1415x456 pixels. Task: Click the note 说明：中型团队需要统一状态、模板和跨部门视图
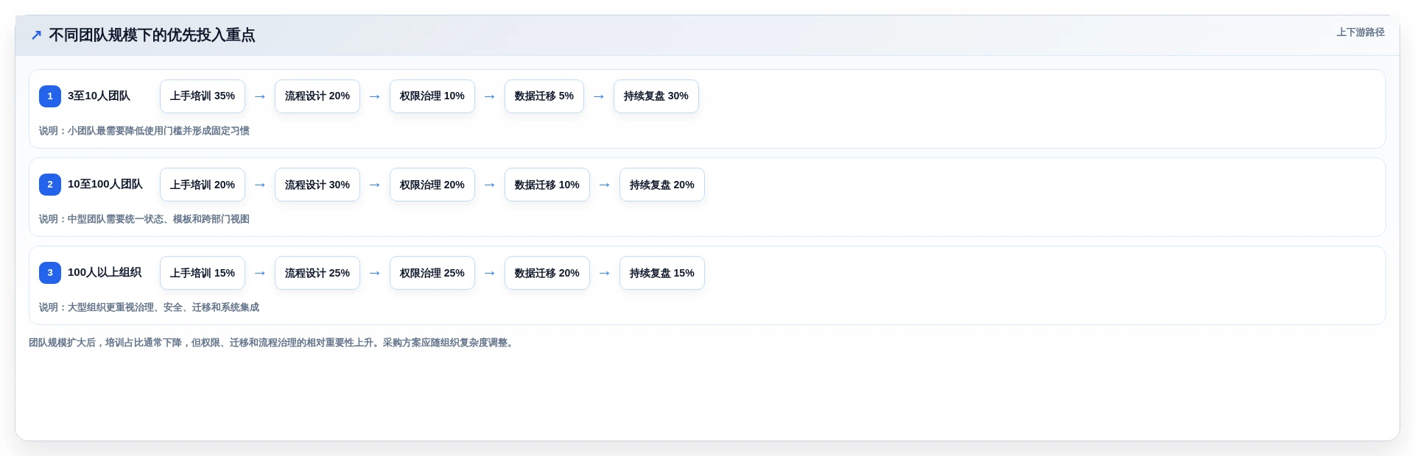pos(144,219)
